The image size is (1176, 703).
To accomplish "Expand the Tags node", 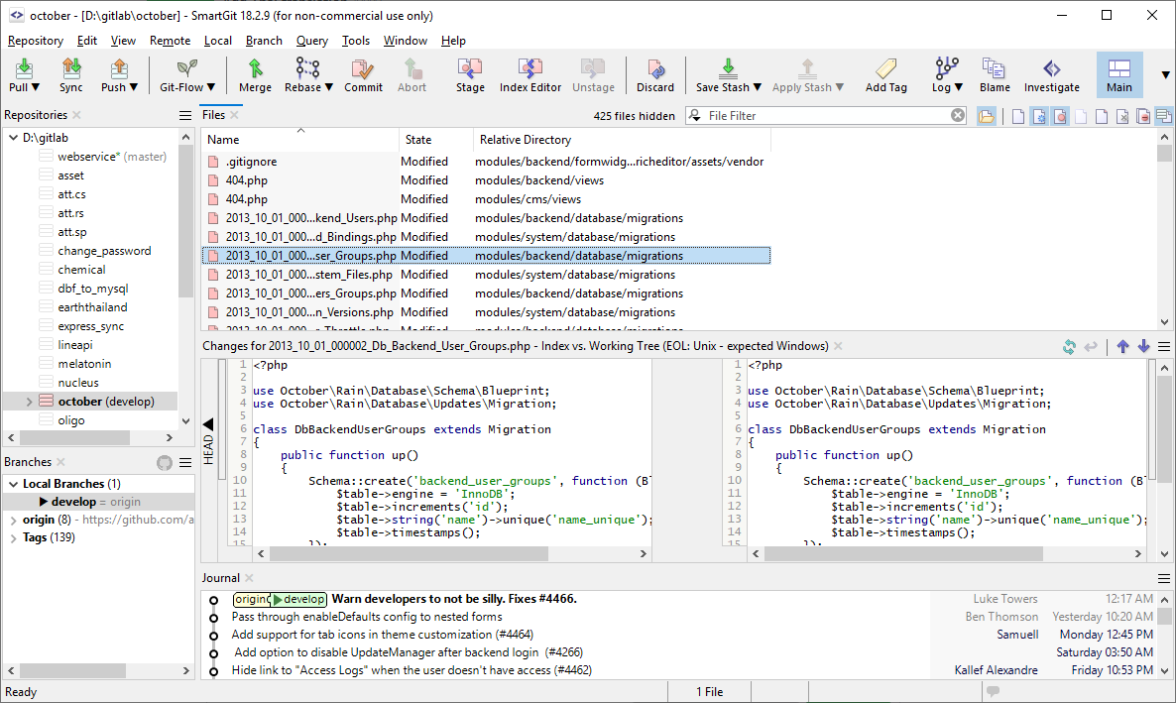I will pyautogui.click(x=13, y=538).
